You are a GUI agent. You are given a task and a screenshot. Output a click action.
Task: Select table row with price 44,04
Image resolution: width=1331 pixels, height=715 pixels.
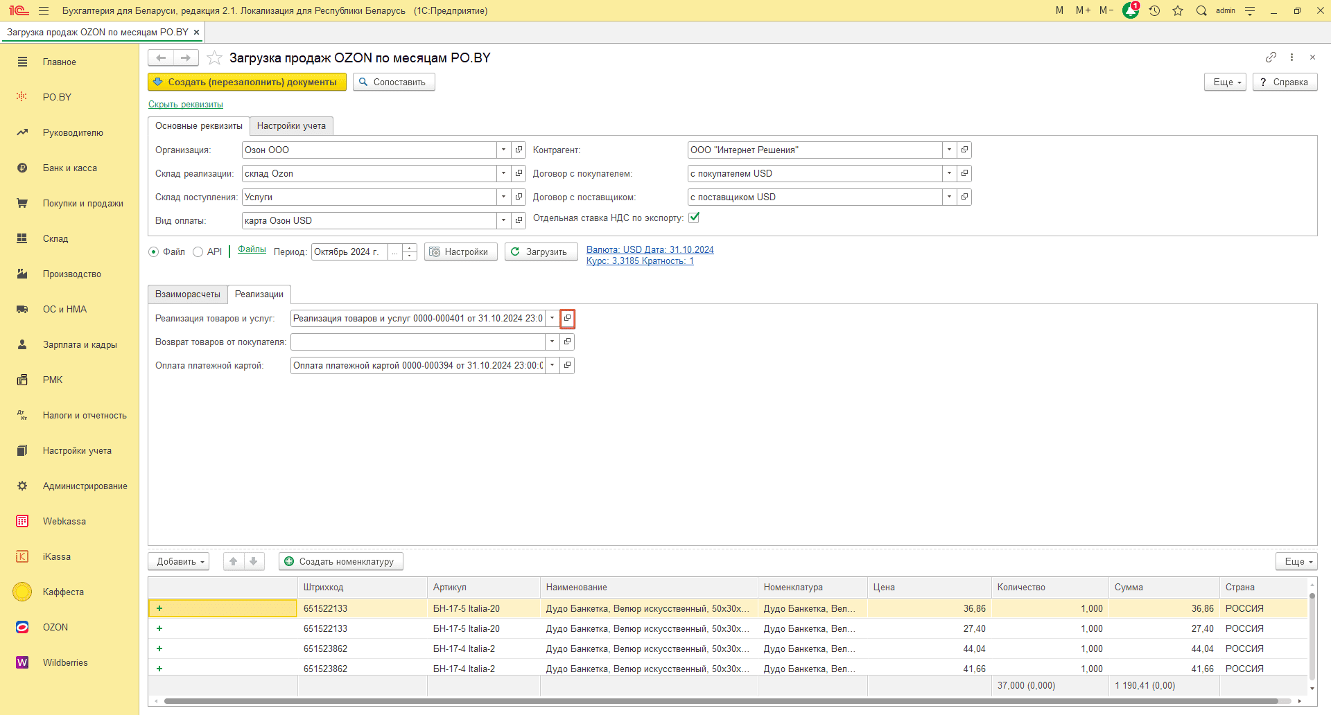(728, 648)
